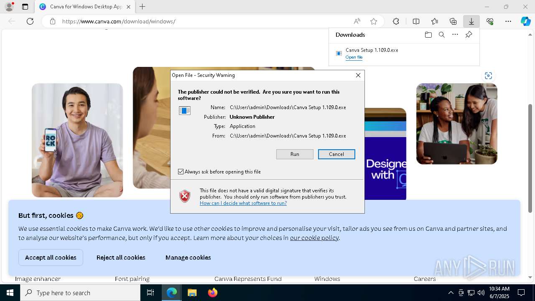Open the taskbar clock showing 10:34 AM
This screenshot has height=301, width=535.
(x=499, y=293)
